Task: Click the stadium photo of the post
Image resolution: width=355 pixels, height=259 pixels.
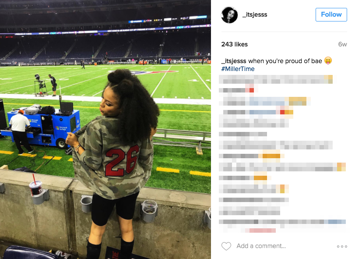Action: 105,129
